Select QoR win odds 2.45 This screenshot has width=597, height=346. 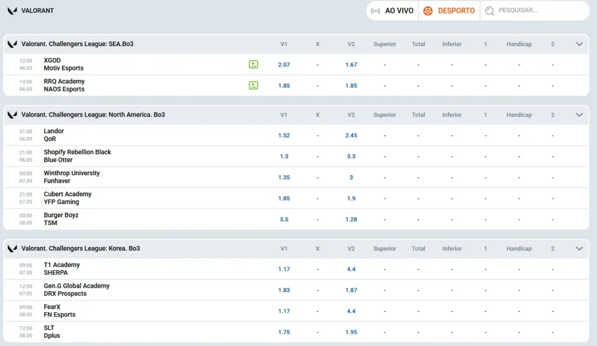click(x=351, y=135)
